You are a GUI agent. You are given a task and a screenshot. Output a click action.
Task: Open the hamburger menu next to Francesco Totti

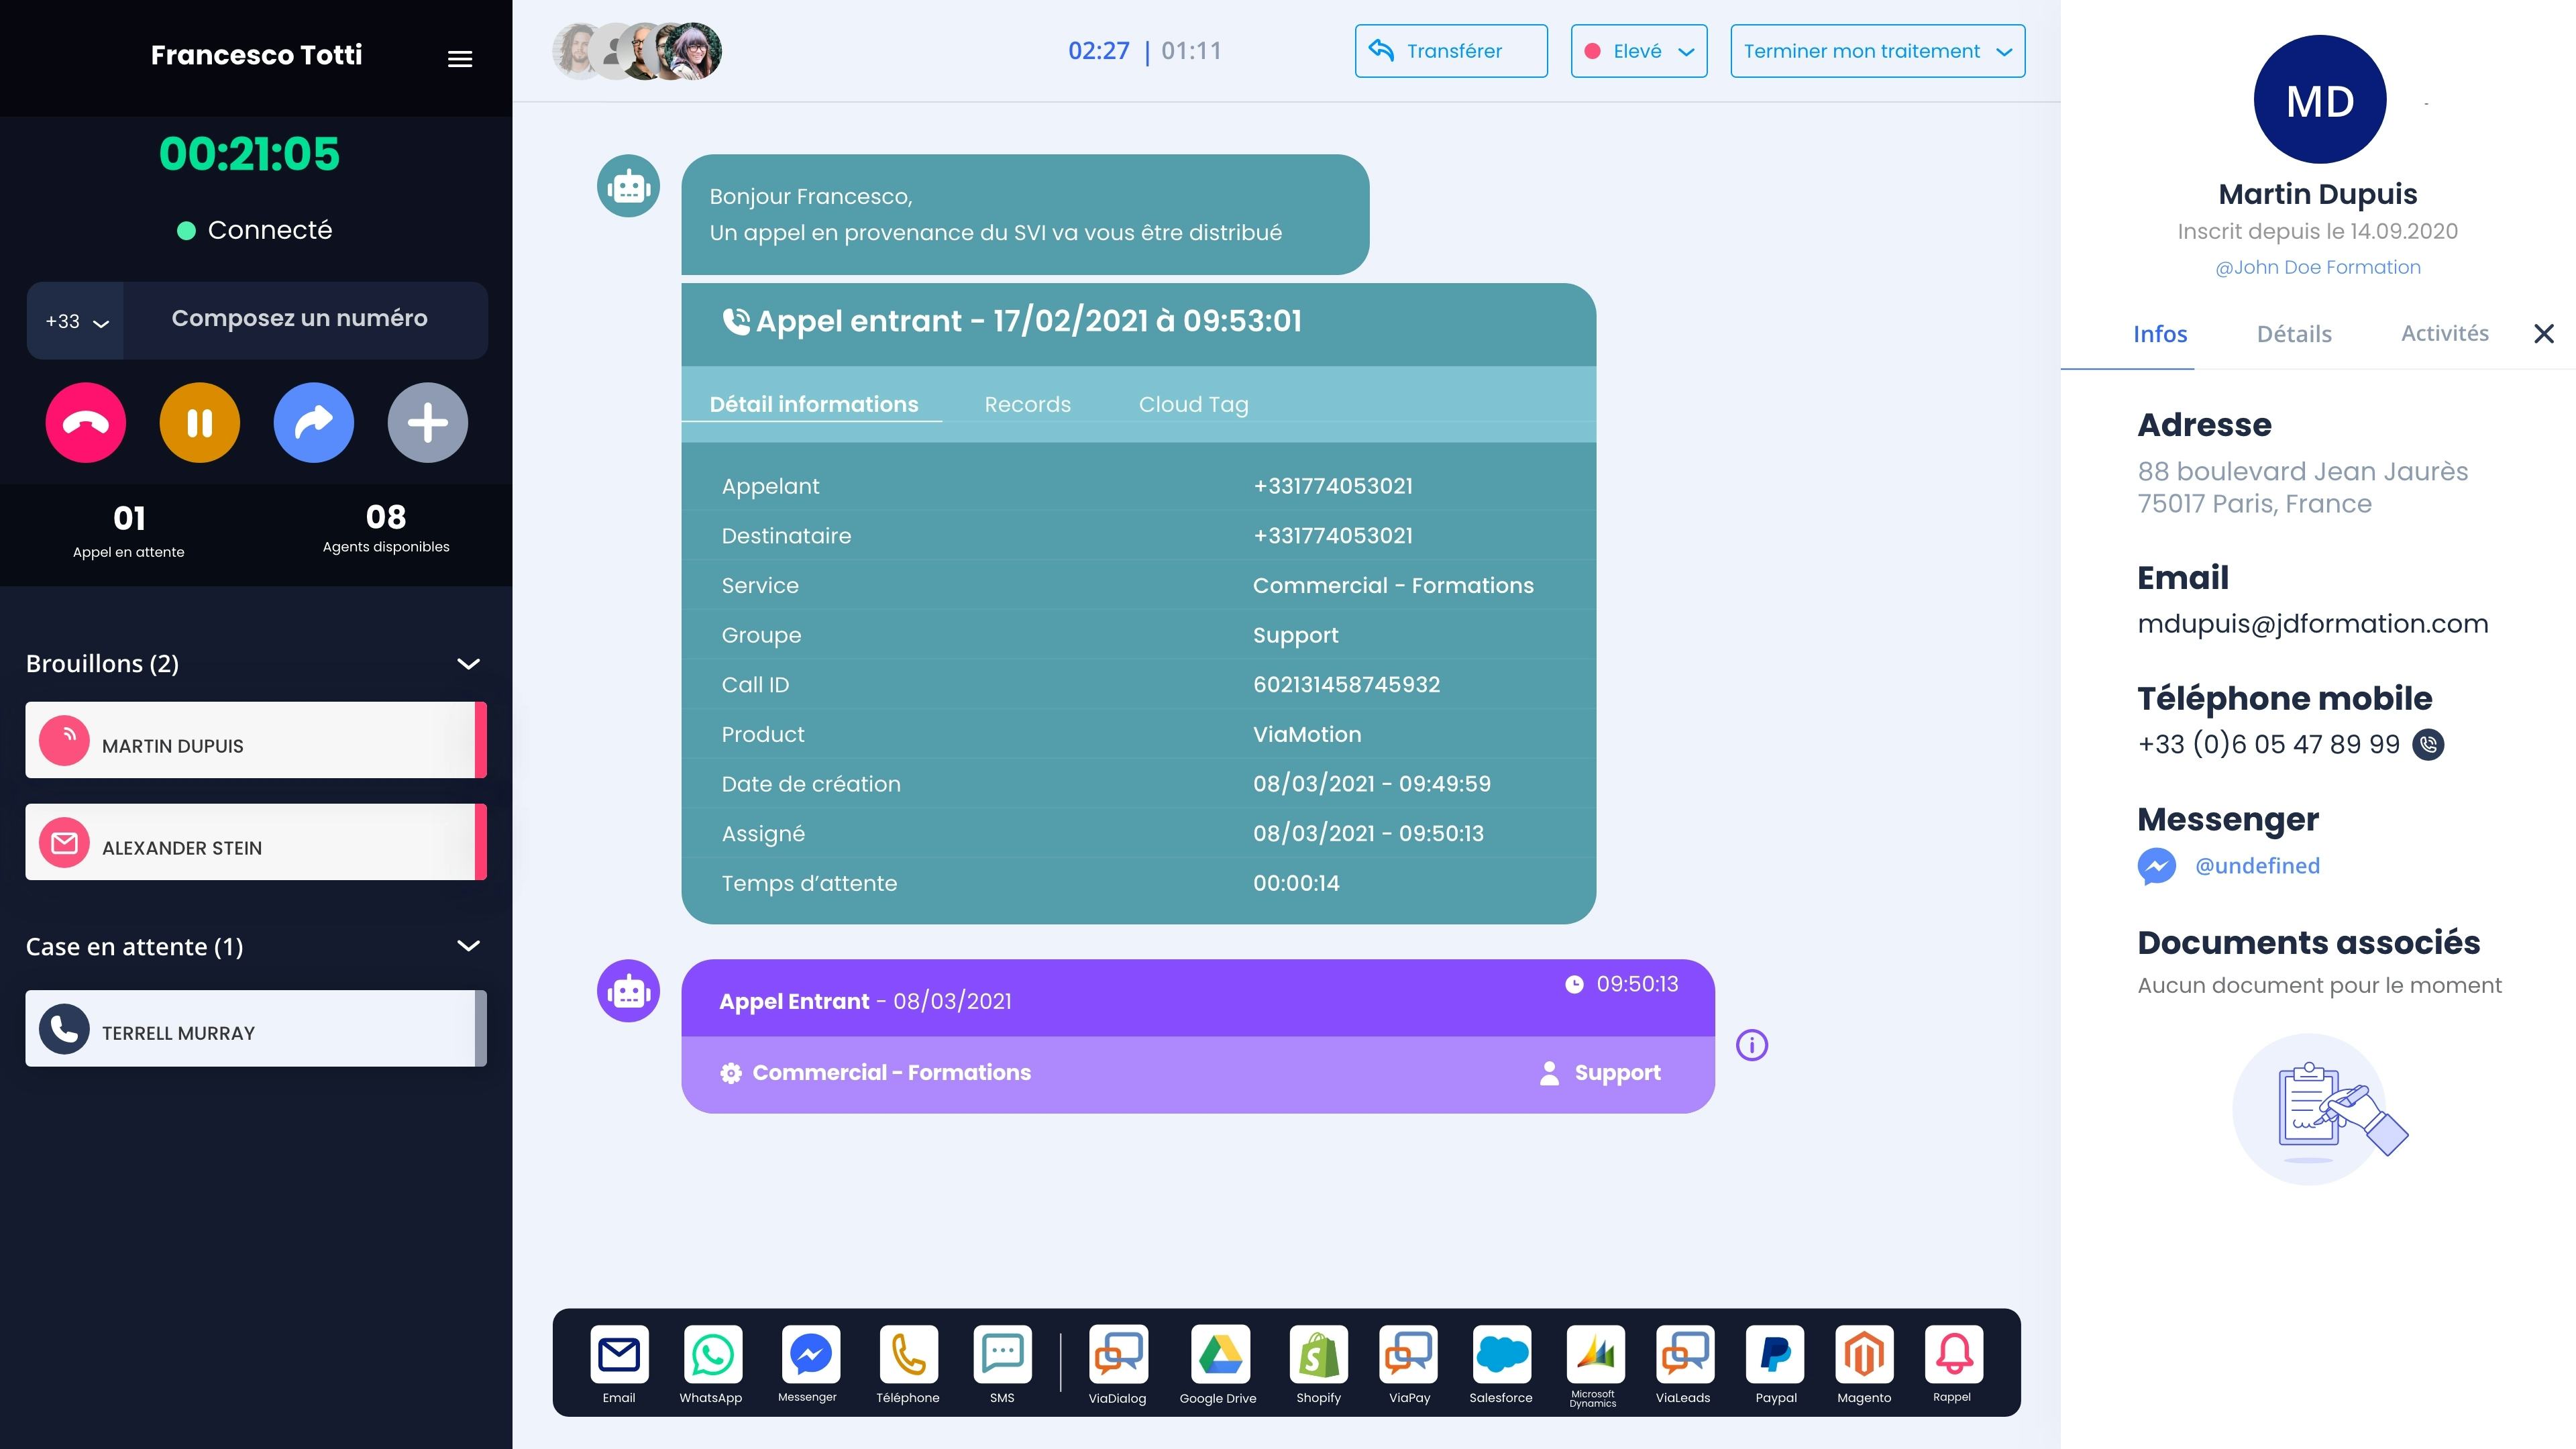[461, 59]
